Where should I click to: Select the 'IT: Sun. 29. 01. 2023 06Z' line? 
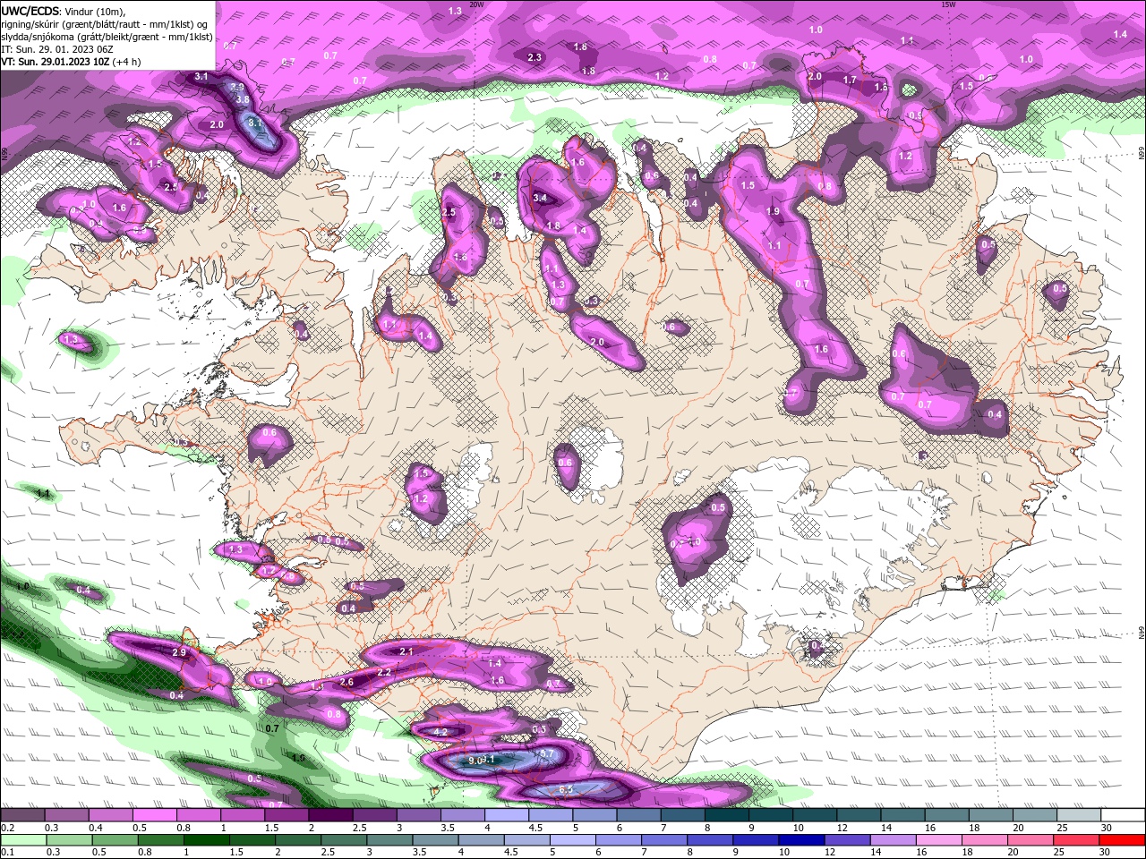point(59,49)
